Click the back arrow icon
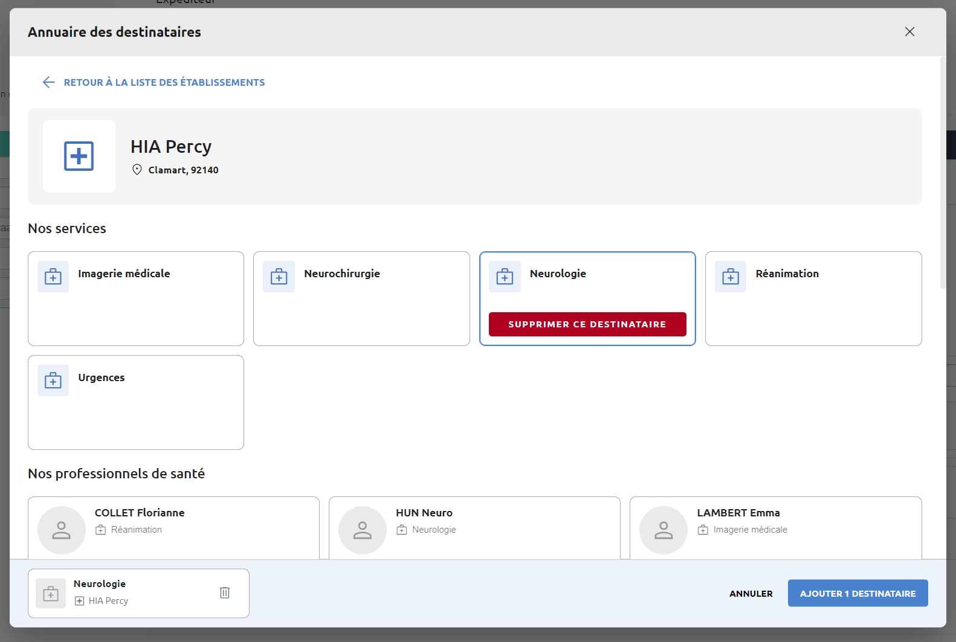The image size is (956, 642). (x=49, y=82)
